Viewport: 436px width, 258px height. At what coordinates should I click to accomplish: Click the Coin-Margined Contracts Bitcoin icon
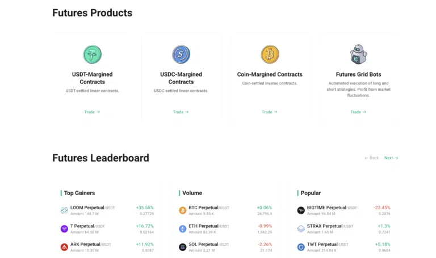tap(270, 54)
